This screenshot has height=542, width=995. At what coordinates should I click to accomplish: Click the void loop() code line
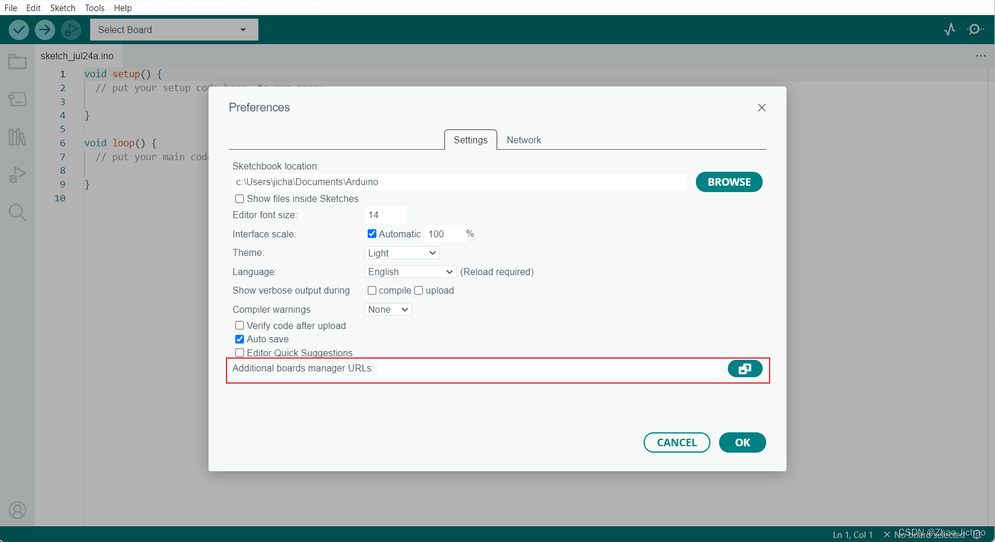click(120, 143)
